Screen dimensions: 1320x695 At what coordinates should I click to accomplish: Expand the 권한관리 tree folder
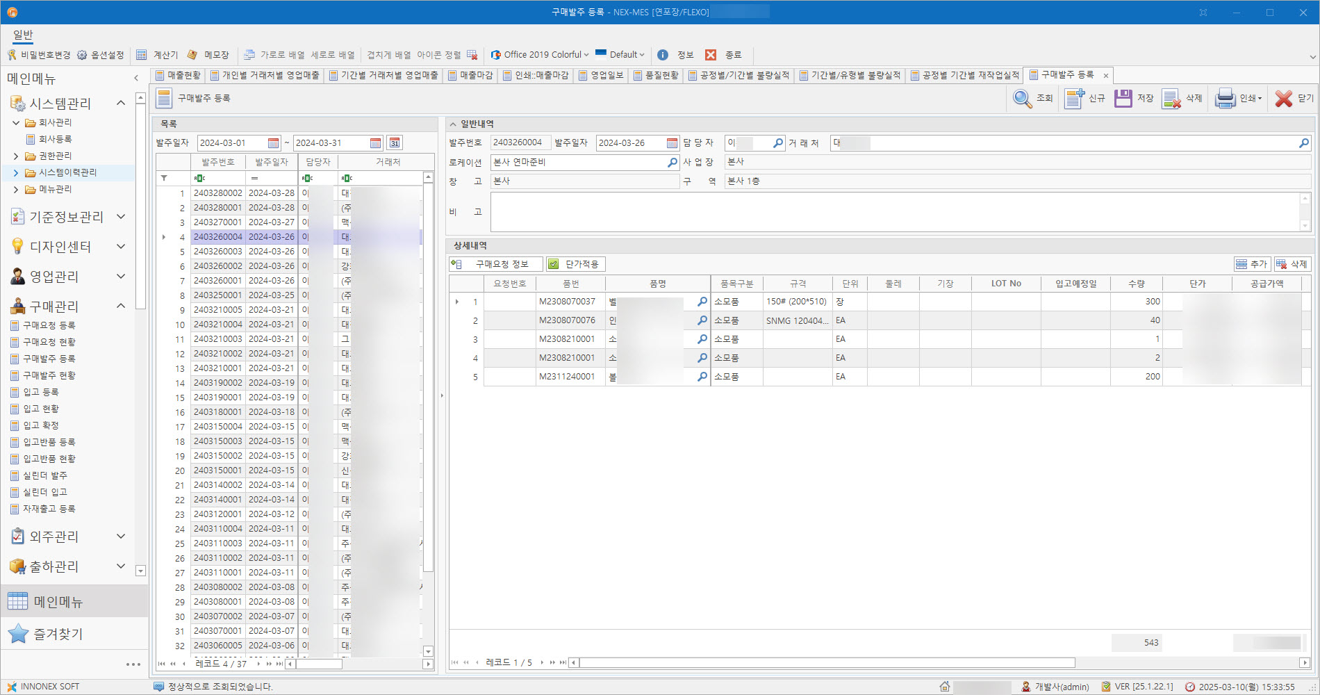(x=16, y=156)
